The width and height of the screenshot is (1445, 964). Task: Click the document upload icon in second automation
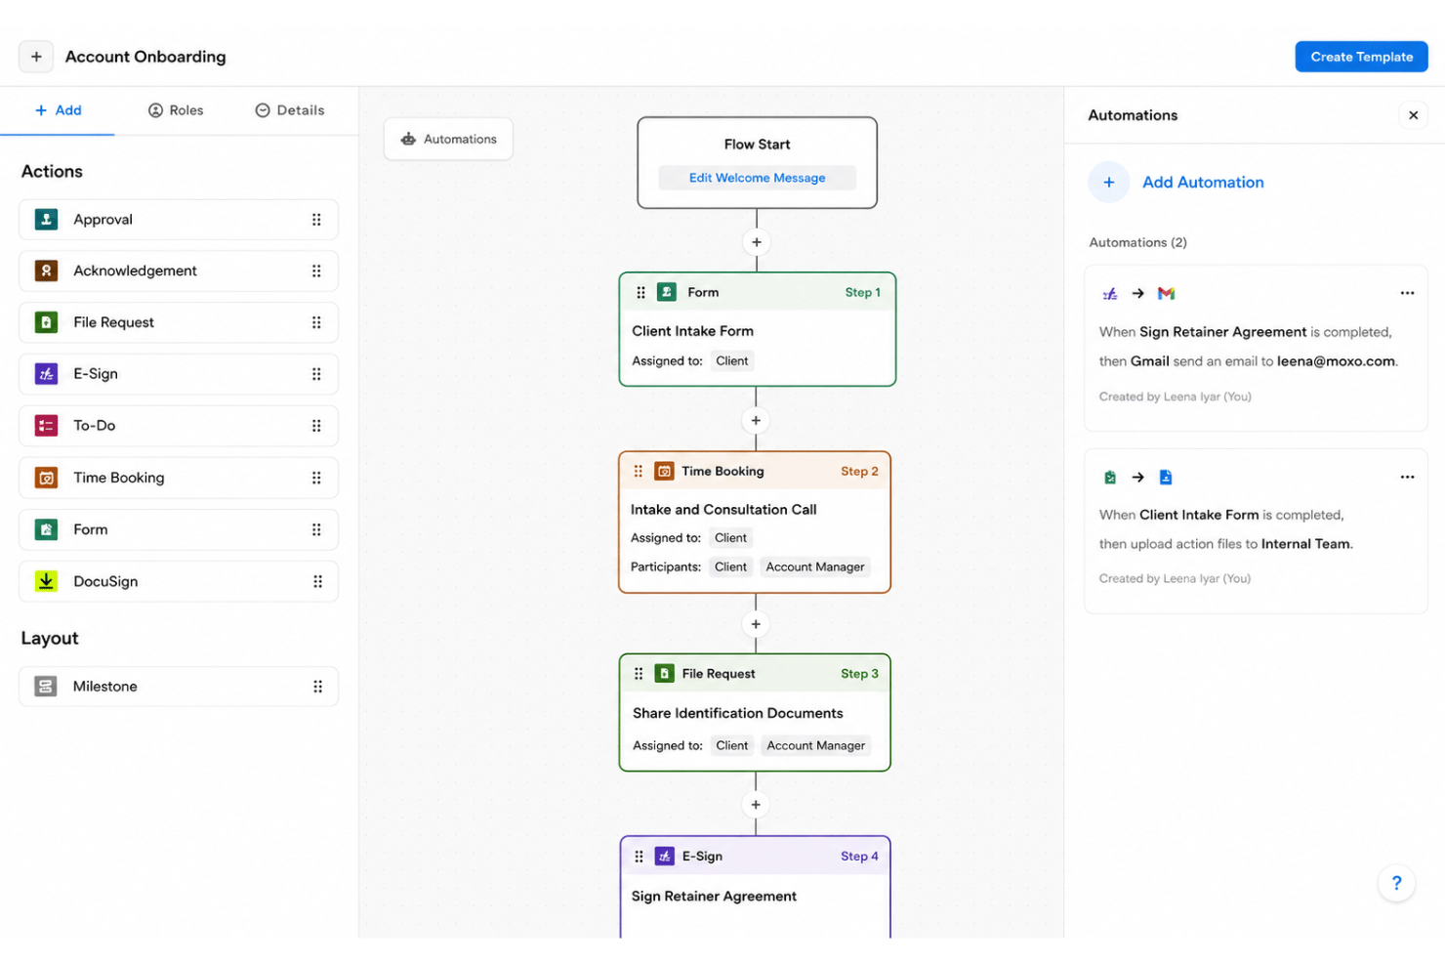coord(1166,478)
